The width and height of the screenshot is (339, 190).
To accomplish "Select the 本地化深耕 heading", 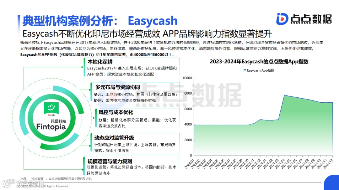I will tap(100, 62).
